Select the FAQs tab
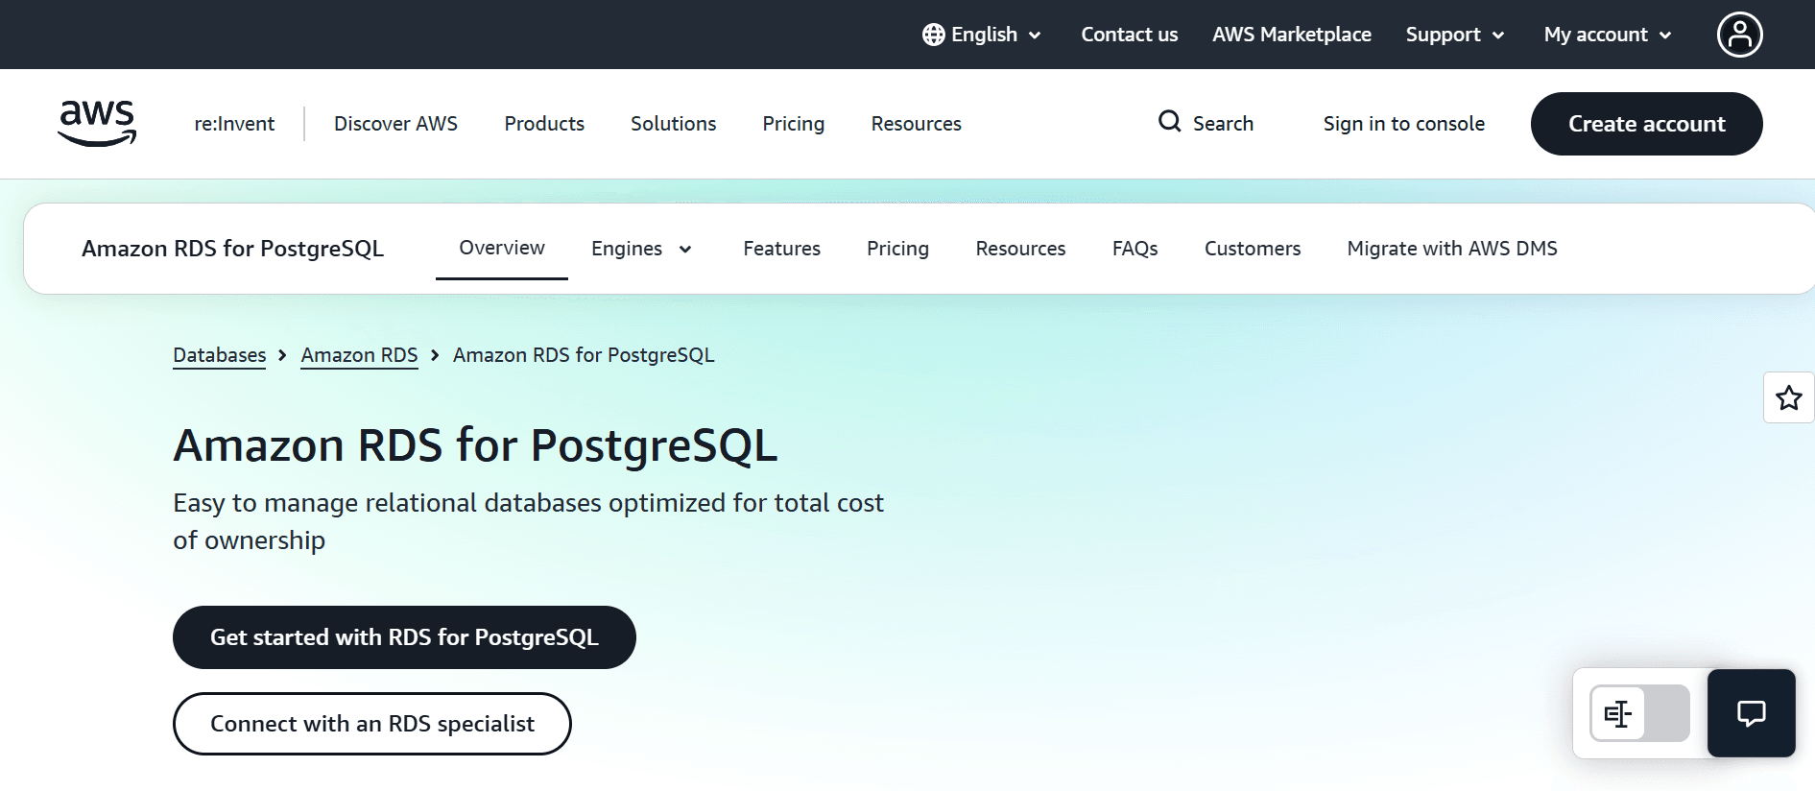The width and height of the screenshot is (1815, 791). pos(1134,249)
